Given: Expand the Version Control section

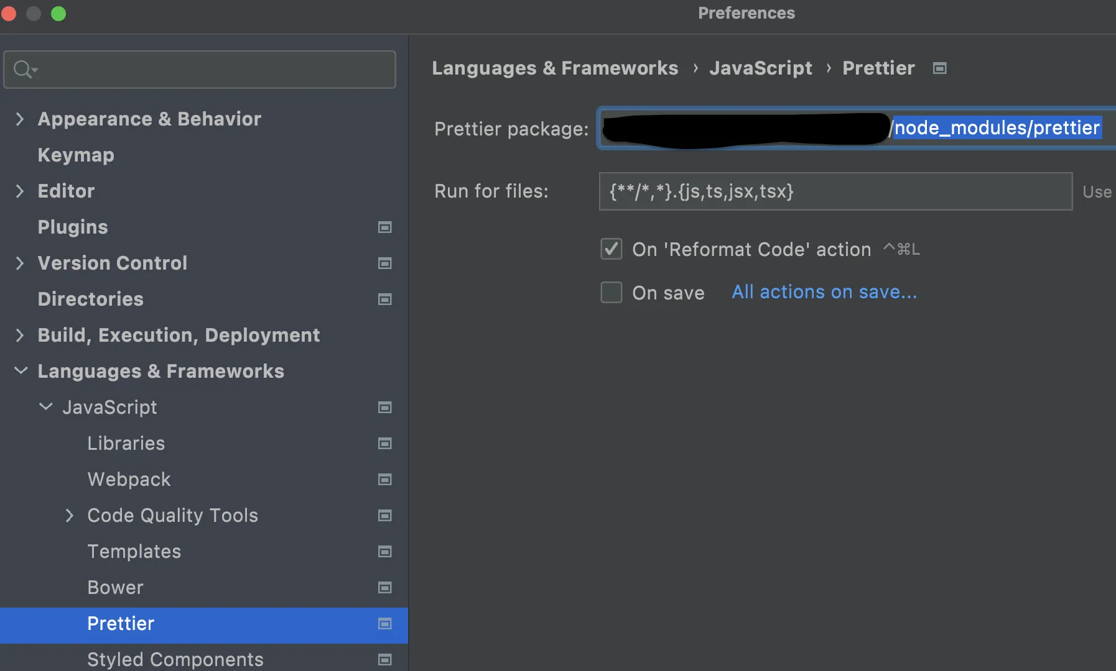Looking at the screenshot, I should (20, 263).
